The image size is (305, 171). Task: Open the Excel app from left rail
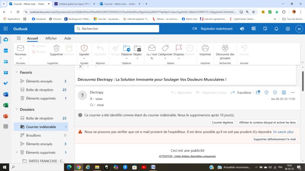pos(6,105)
